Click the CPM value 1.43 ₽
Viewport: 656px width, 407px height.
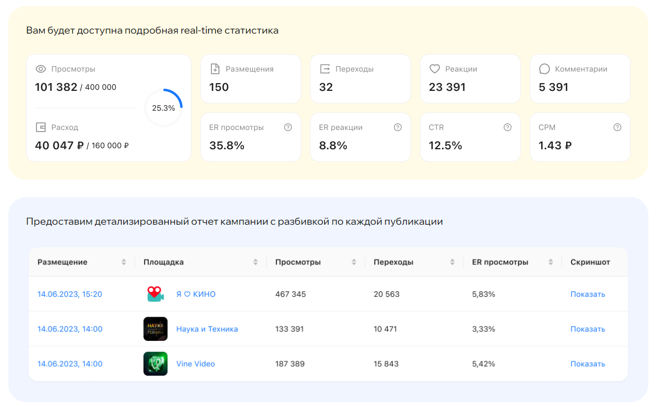click(x=554, y=145)
